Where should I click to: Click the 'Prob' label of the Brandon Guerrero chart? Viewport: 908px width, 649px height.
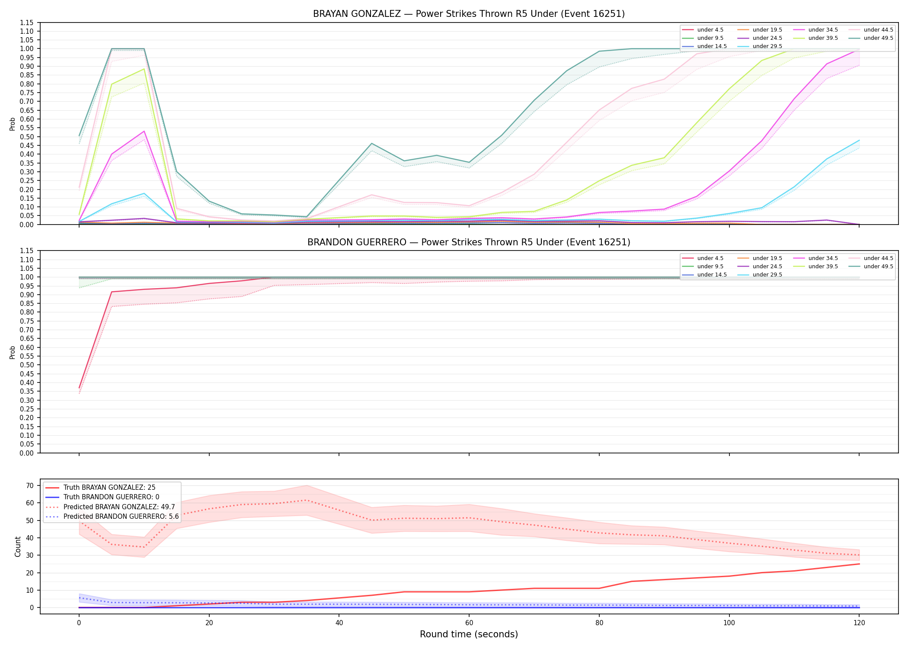click(x=13, y=352)
